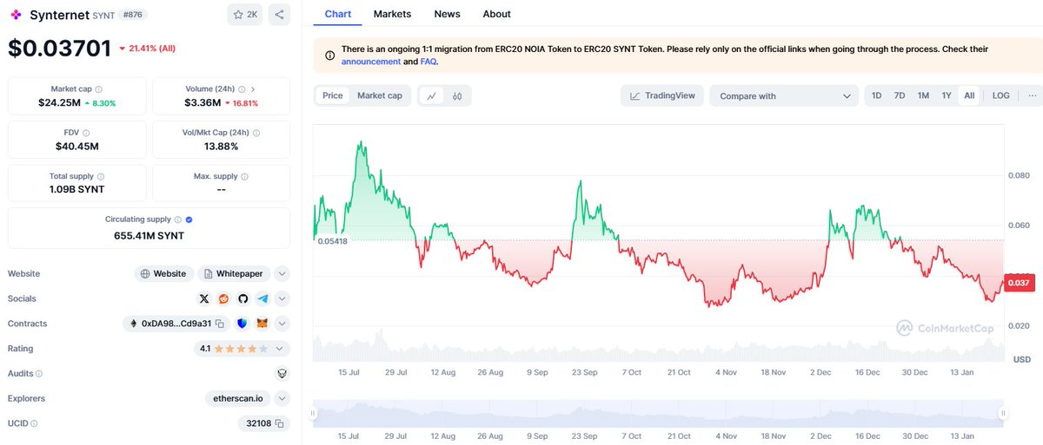The height and width of the screenshot is (445, 1043).
Task: Open the X (Twitter) social link
Action: 204,298
